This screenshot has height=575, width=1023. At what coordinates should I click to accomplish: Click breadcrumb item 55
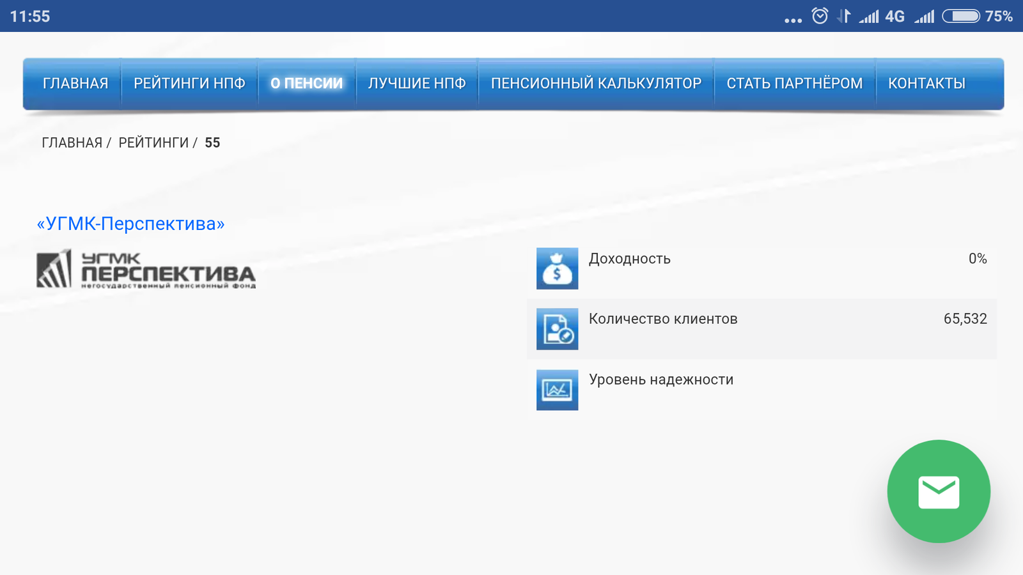pyautogui.click(x=212, y=142)
